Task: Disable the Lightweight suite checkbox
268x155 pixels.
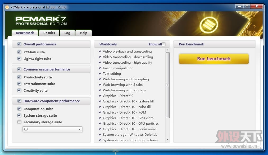Action: point(19,59)
